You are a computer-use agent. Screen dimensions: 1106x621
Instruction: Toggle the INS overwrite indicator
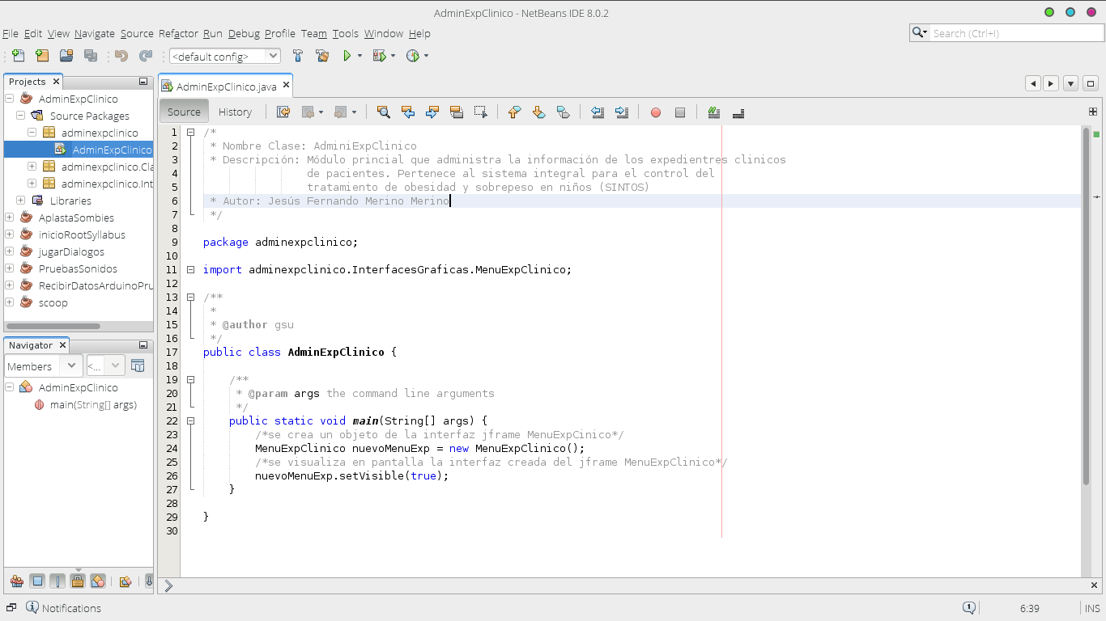pos(1091,607)
